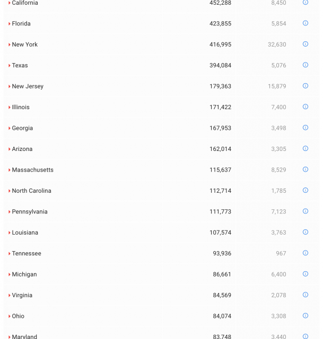Click the New York state label
This screenshot has width=323, height=339.
coord(25,44)
